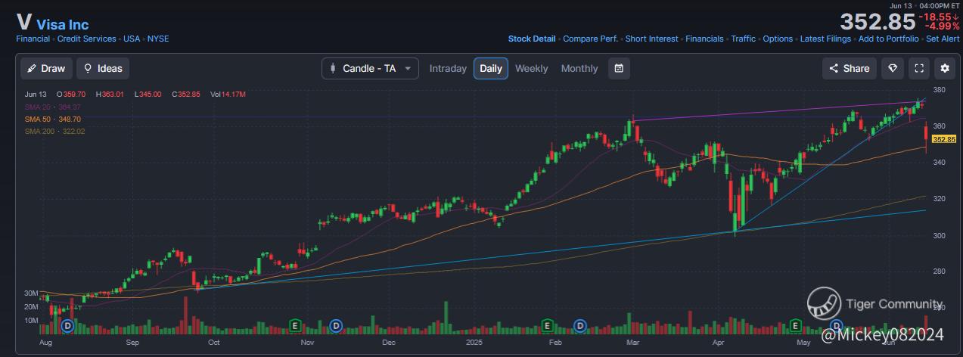Open Compare Perf. link

591,39
